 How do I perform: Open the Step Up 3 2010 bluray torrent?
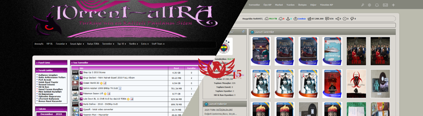point(94,72)
